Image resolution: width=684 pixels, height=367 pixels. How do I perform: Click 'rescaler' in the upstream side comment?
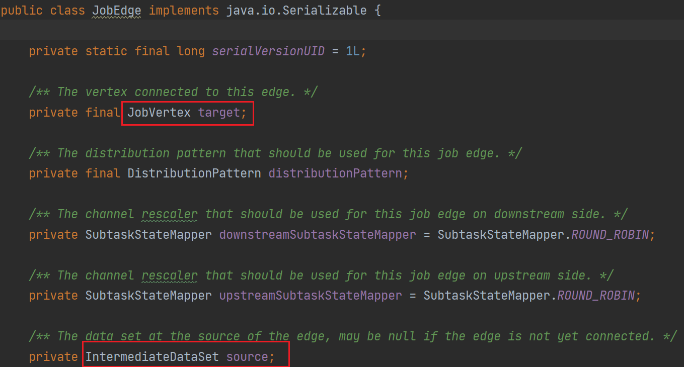pyautogui.click(x=170, y=276)
